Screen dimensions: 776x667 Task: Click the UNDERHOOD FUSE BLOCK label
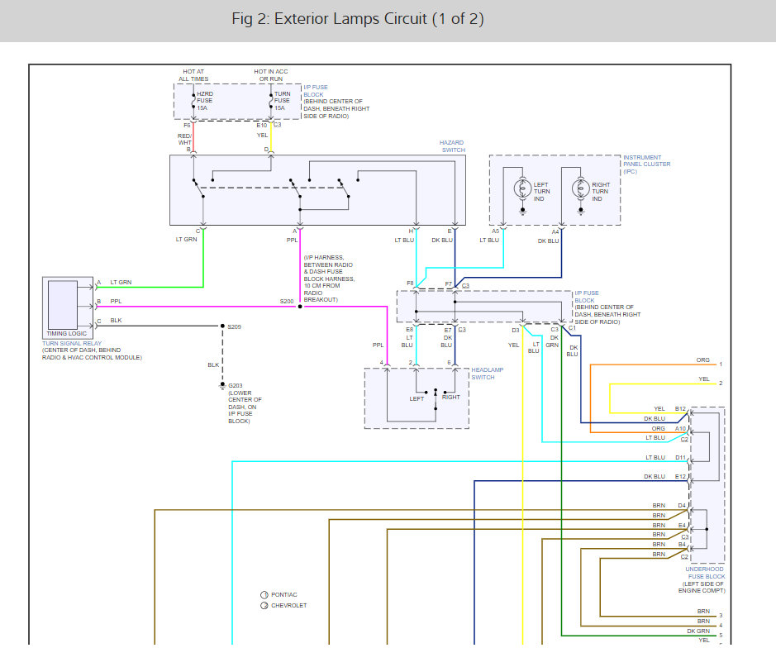click(705, 573)
